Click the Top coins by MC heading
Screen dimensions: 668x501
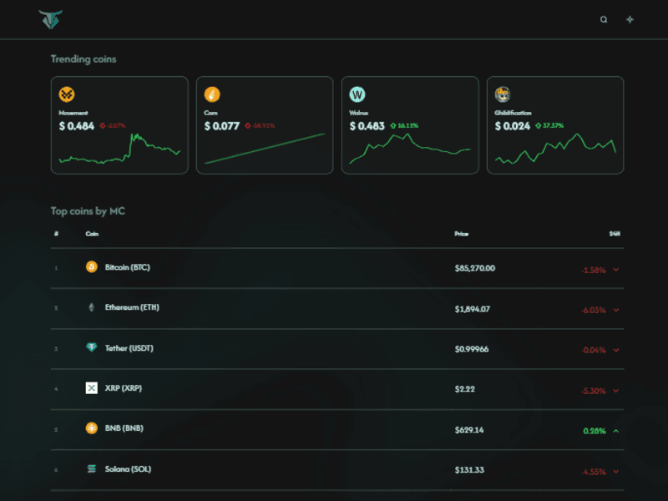point(88,211)
